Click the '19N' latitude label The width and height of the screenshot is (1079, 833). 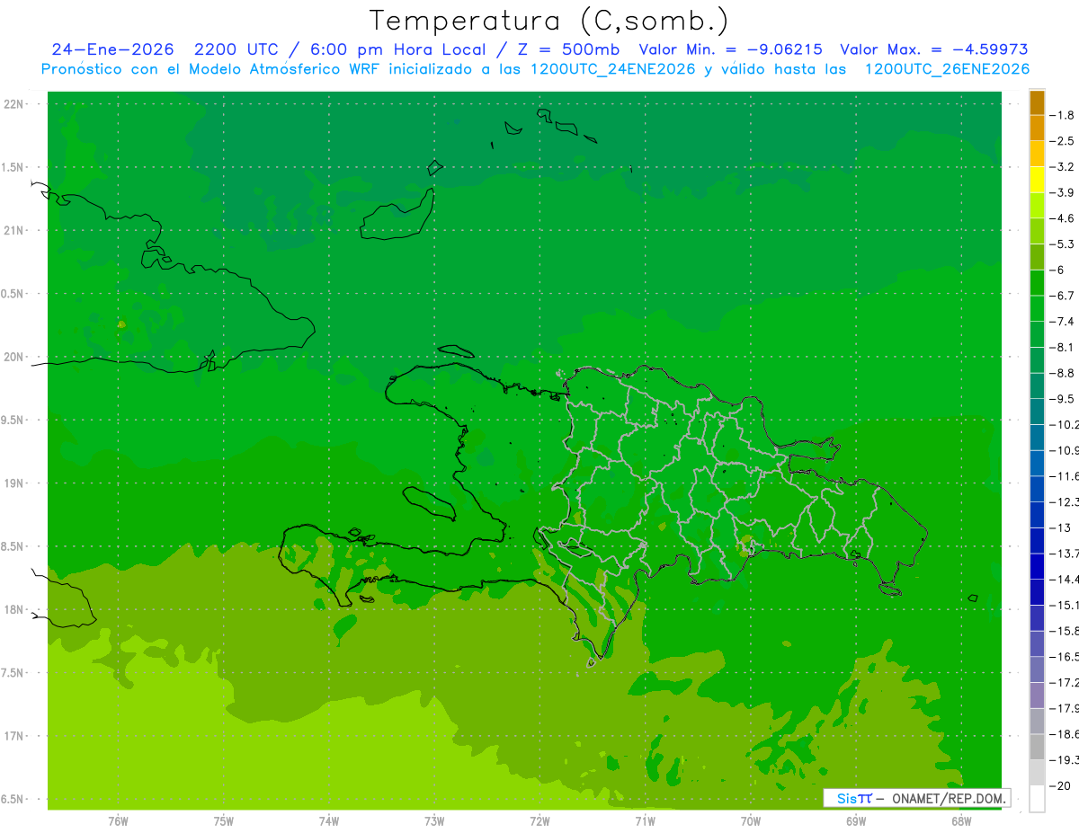click(x=13, y=483)
